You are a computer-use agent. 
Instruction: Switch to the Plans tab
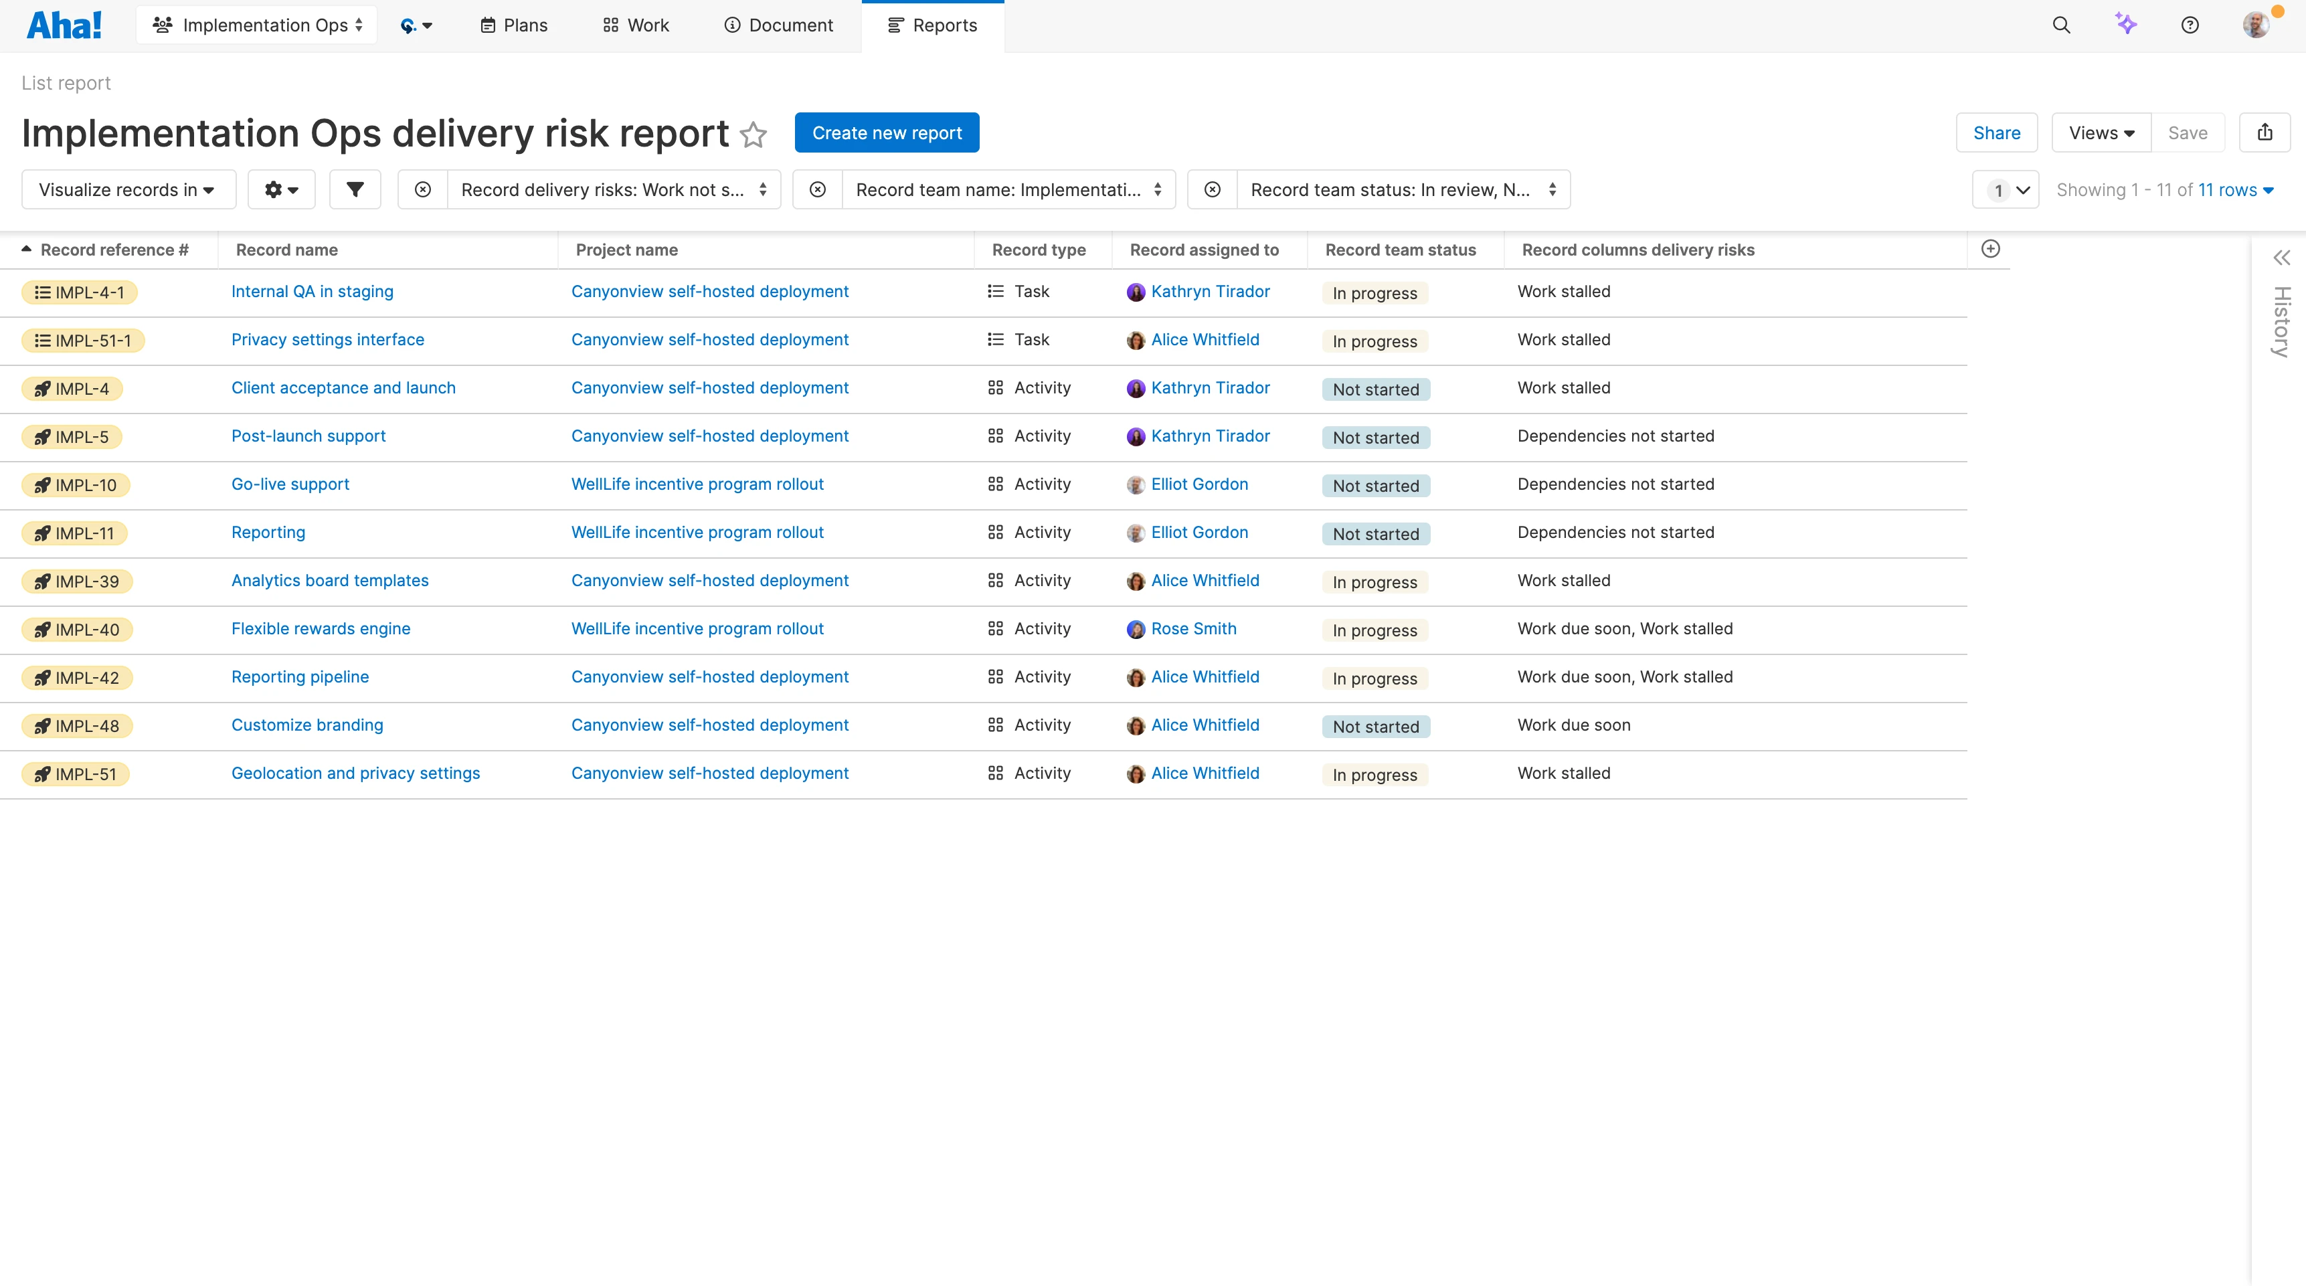pos(513,25)
